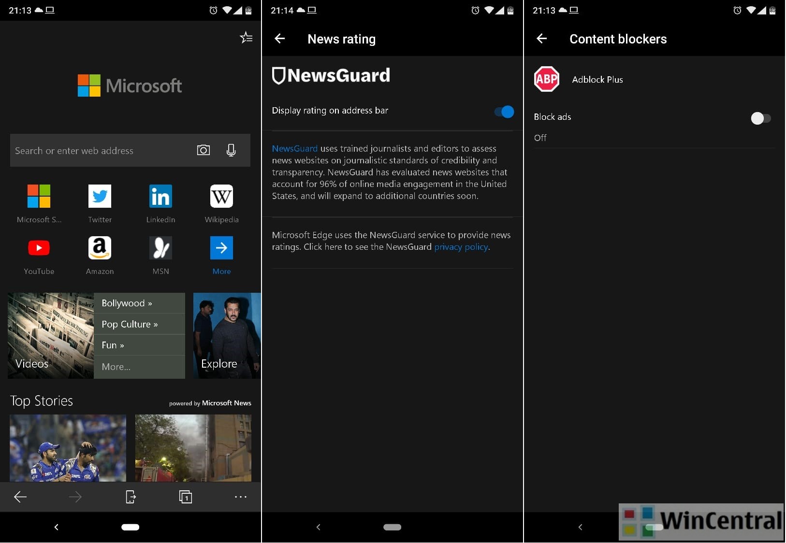Open the Wikipedia shortcut
Screen dimensions: 786x543
click(x=221, y=197)
